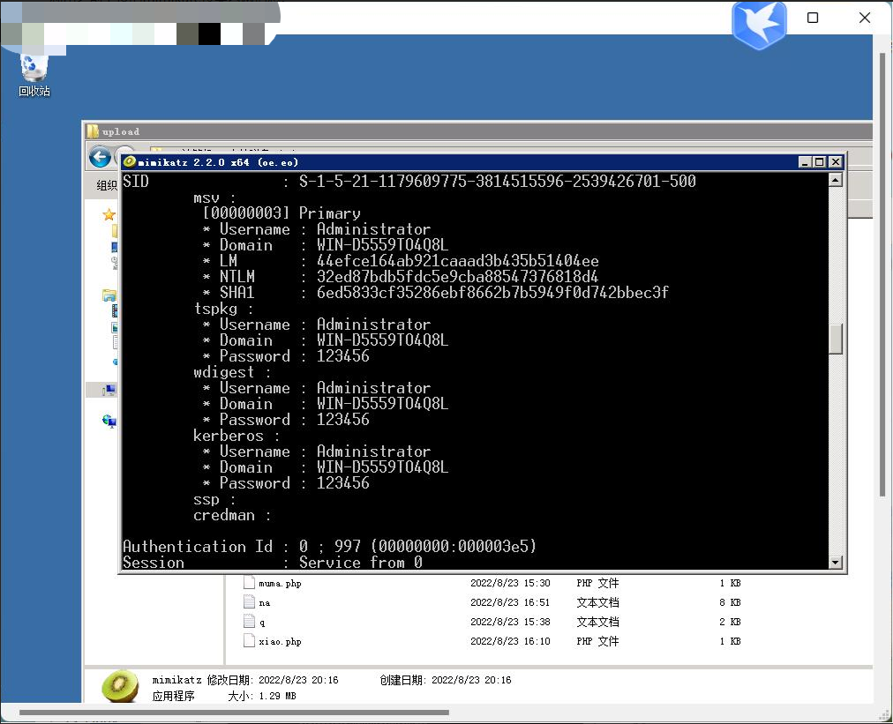Click the Explorer back arrow button
The height and width of the screenshot is (724, 893).
101,157
